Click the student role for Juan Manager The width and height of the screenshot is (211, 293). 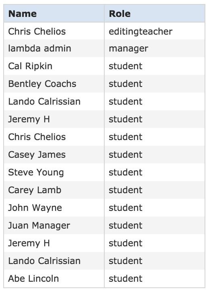[125, 225]
